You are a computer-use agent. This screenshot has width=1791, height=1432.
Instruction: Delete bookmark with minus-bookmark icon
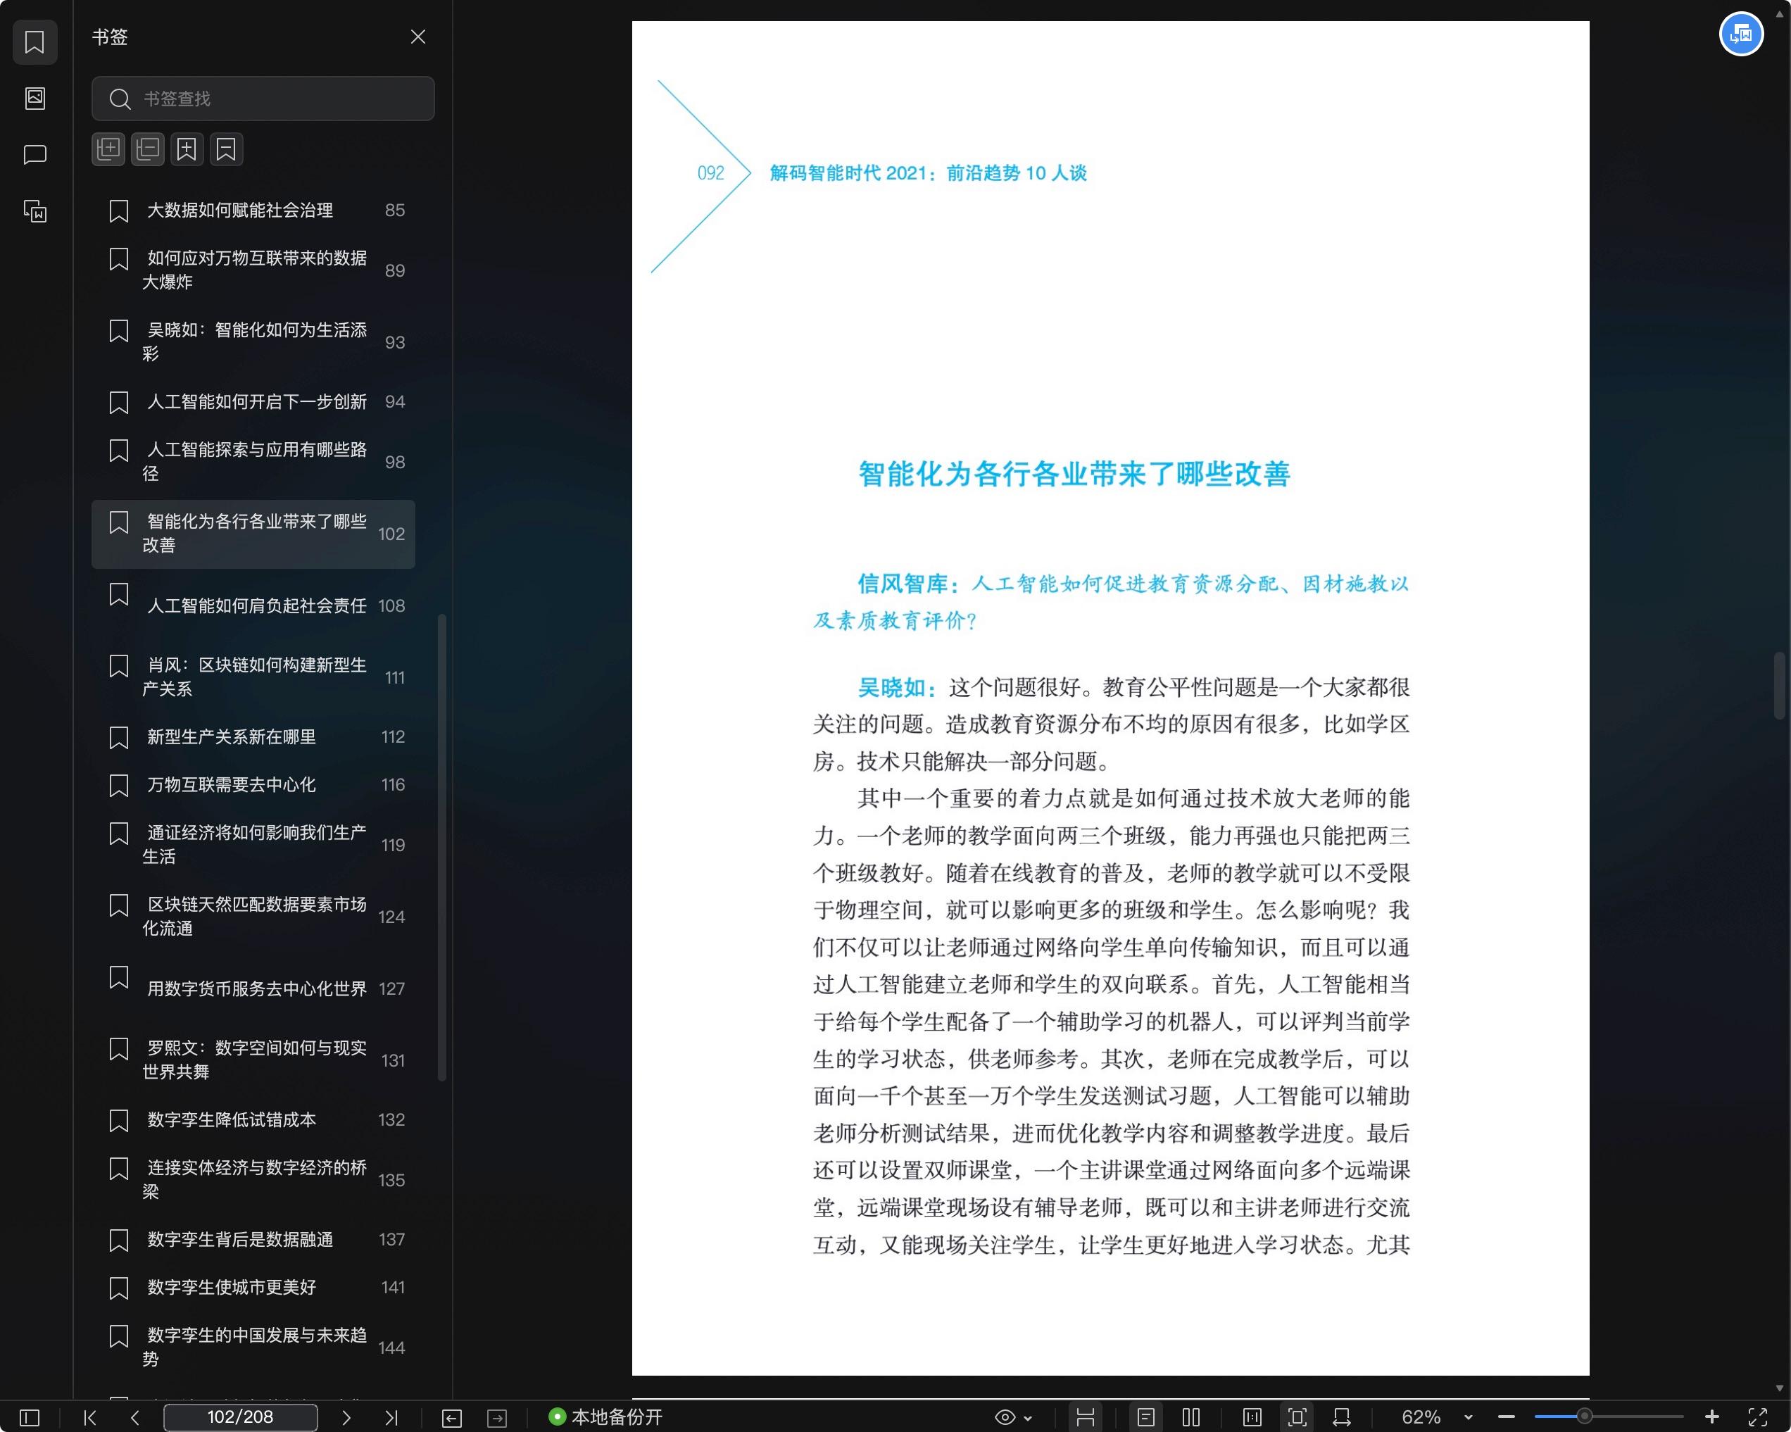226,149
